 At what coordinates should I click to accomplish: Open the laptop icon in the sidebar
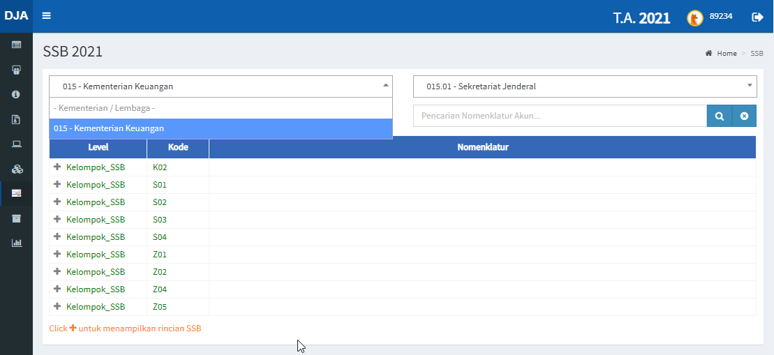tap(16, 144)
